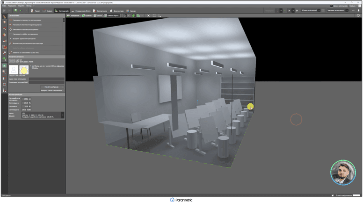Switch to the Building mode tab

click(47, 11)
